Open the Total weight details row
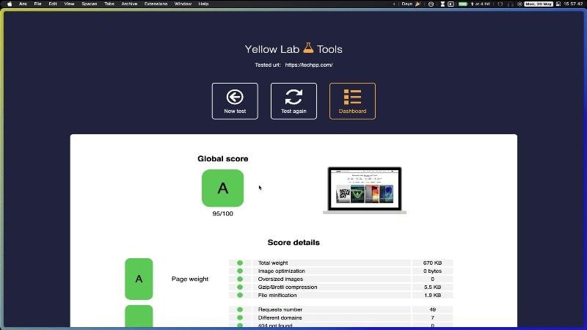Image resolution: width=587 pixels, height=330 pixels. pyautogui.click(x=340, y=263)
